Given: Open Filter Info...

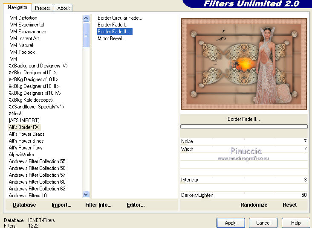Looking at the screenshot, I should pyautogui.click(x=98, y=205).
